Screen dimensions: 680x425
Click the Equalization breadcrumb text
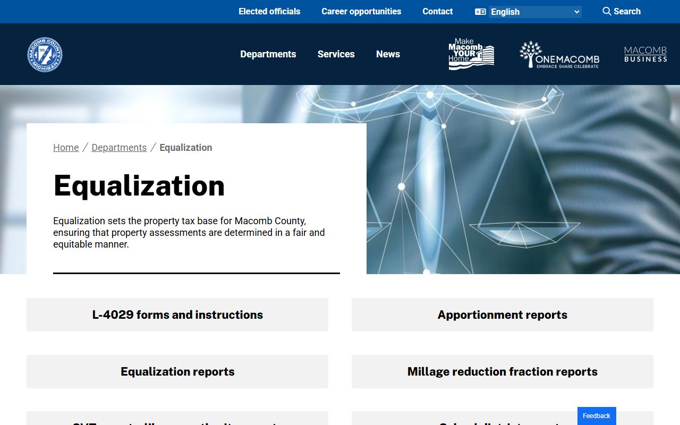tap(186, 148)
